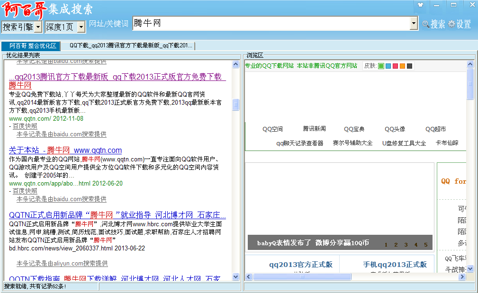Click status text 搜索就绪,共有记录62条
Screen dimensions: 478x293
coord(35,286)
